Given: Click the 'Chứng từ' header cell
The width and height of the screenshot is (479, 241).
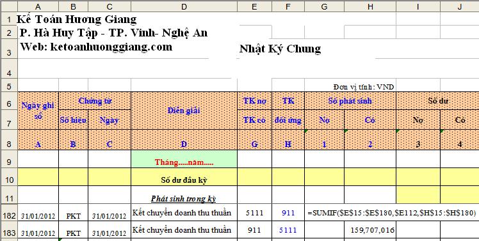Looking at the screenshot, I should [x=95, y=101].
